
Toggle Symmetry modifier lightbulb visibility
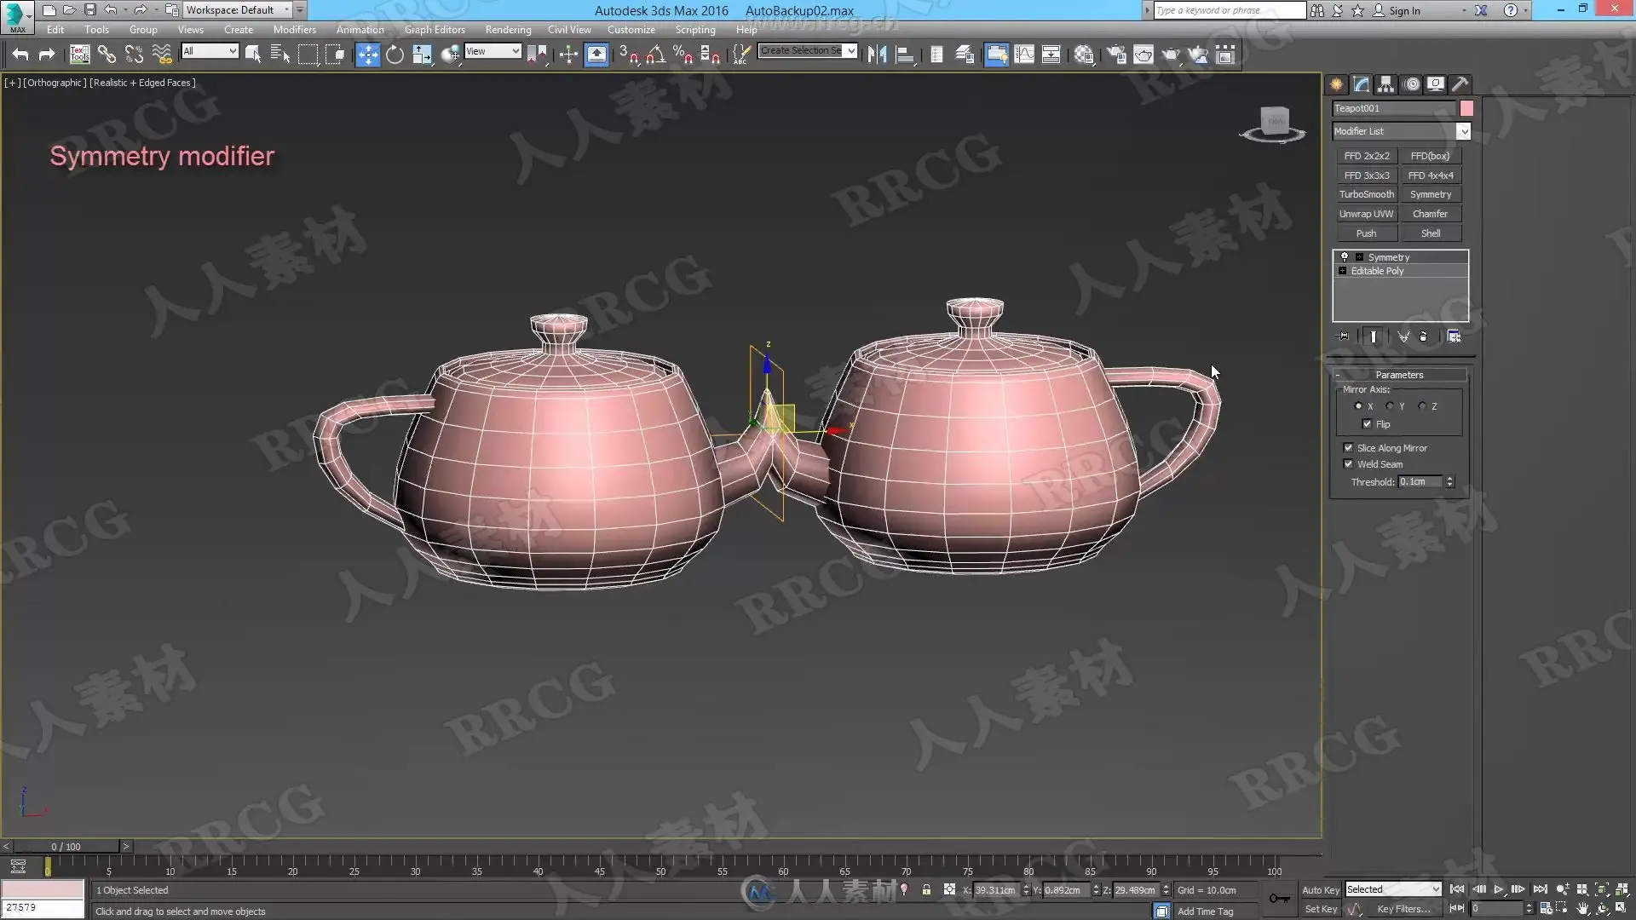(1345, 257)
